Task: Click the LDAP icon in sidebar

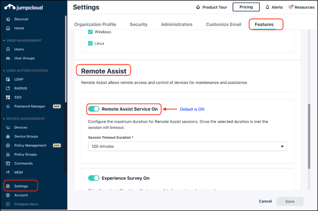Action: click(x=8, y=79)
